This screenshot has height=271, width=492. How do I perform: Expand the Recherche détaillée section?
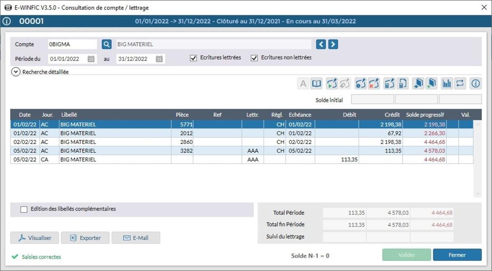point(16,72)
